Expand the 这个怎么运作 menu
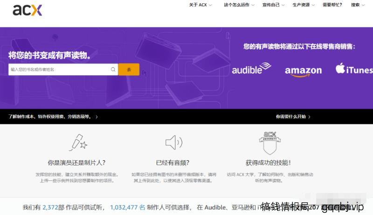Viewport: 373px width, 215px height. click(x=239, y=5)
